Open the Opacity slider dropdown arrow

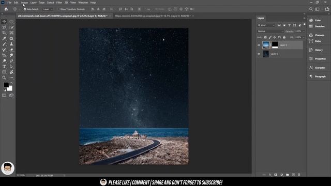tap(304, 31)
